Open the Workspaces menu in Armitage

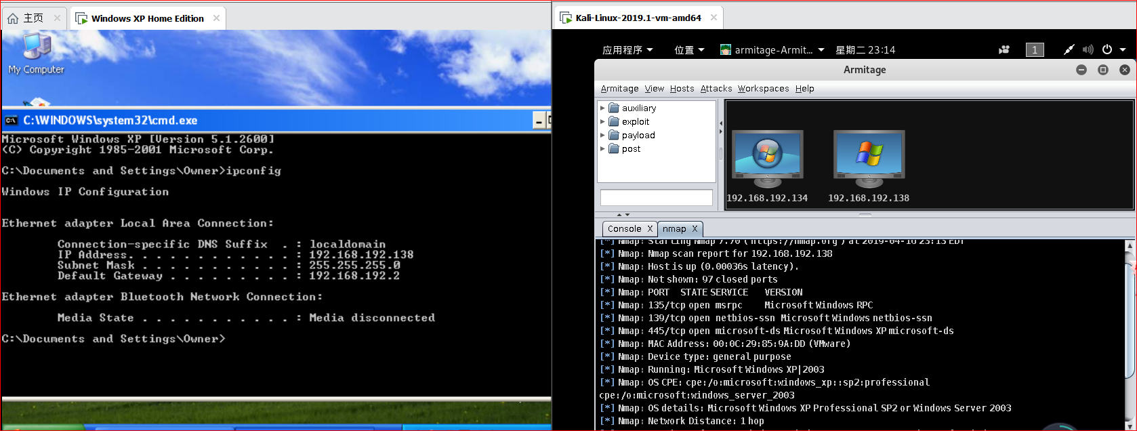coord(764,89)
